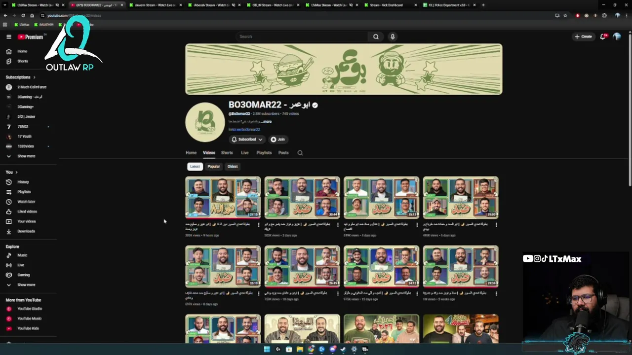Open the account avatar menu
Viewport: 632px width, 355px height.
617,36
